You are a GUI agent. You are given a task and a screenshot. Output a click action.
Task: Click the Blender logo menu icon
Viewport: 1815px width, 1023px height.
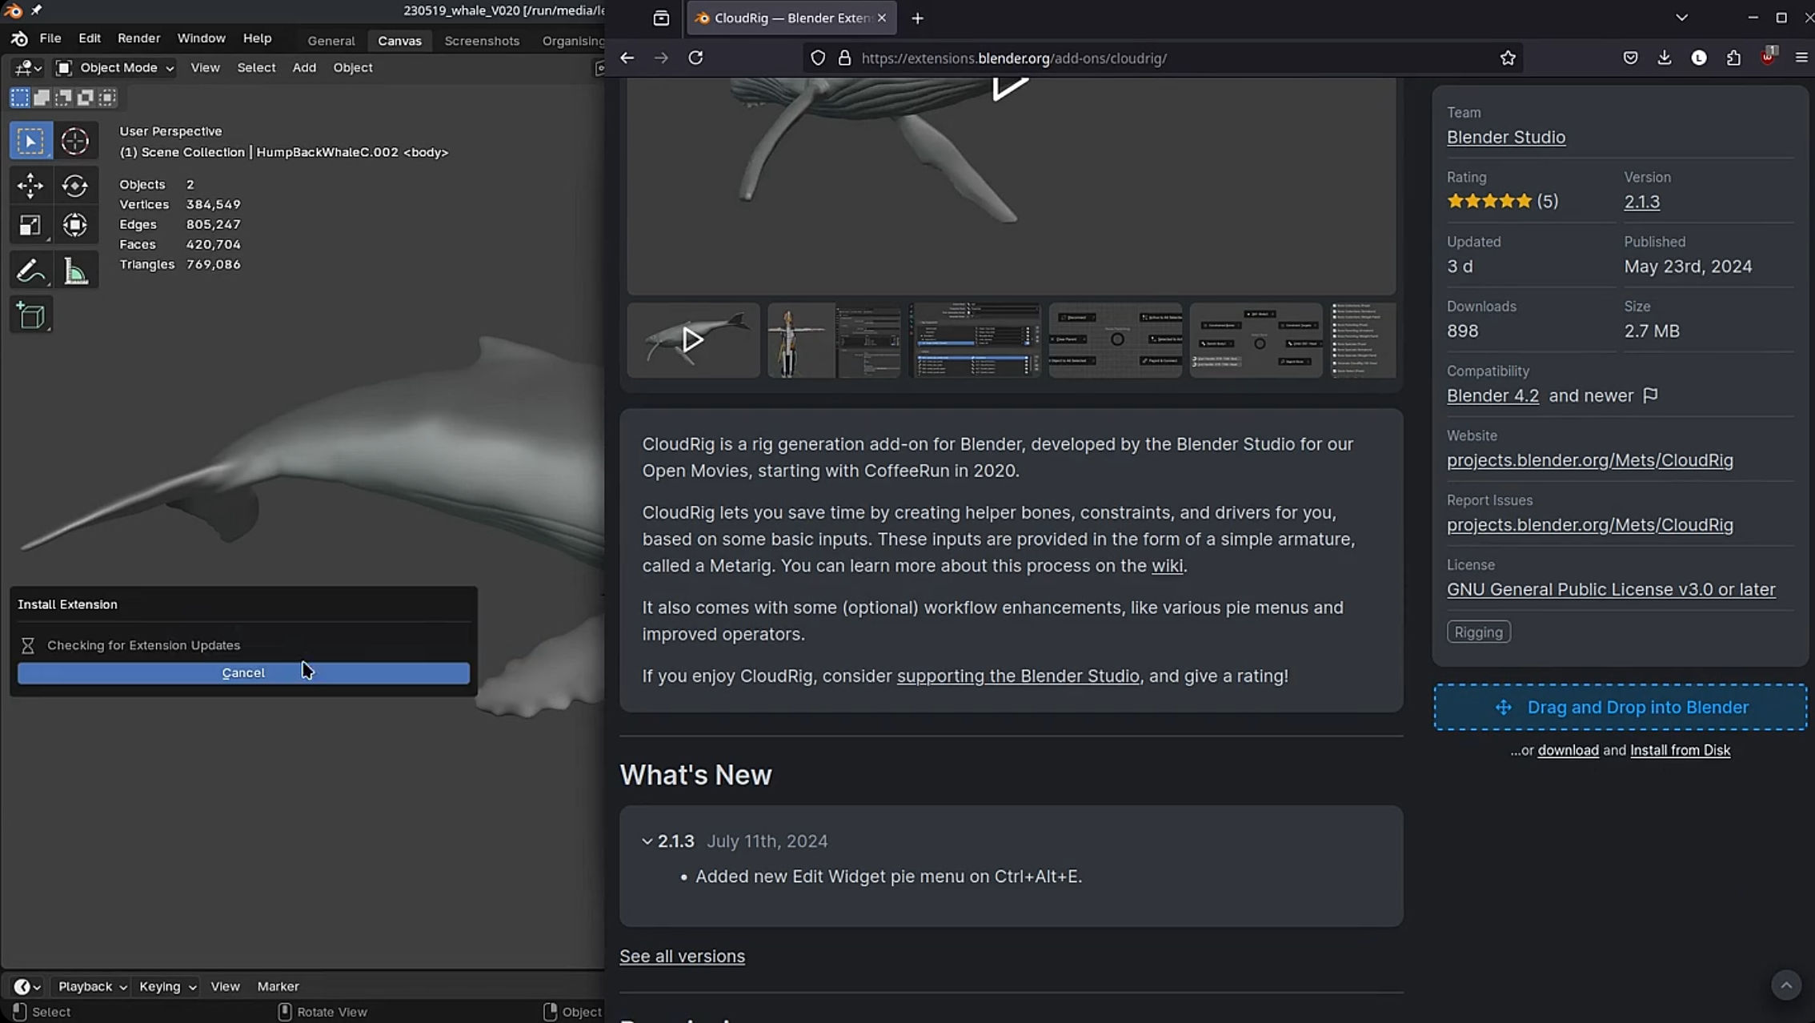coord(19,38)
